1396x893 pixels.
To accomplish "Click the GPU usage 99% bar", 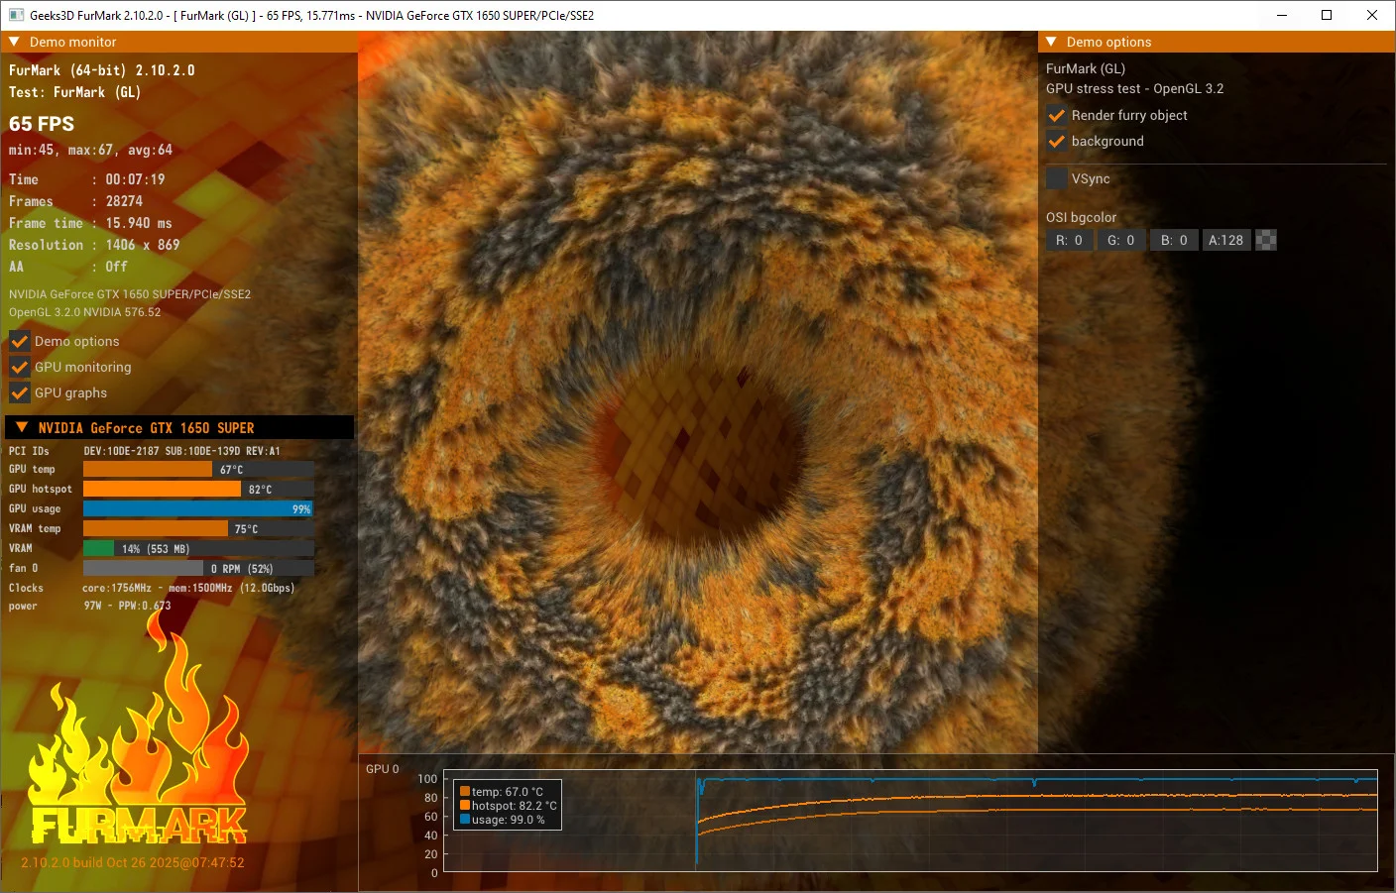I will (198, 508).
